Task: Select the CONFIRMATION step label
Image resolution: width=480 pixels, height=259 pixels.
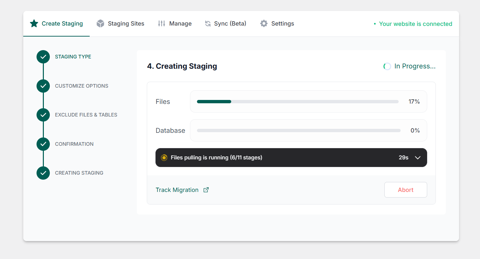Action: click(74, 144)
